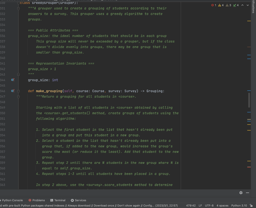Image resolution: width=256 pixels, height=208 pixels.
Task: Click the make_grouping function name in the code
Action: [x=49, y=91]
